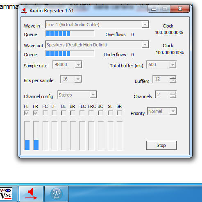Click the Audio Repeater title bar icon
The image size is (202, 202).
24,11
